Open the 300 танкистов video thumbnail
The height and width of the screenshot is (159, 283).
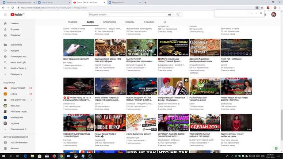tap(205, 86)
